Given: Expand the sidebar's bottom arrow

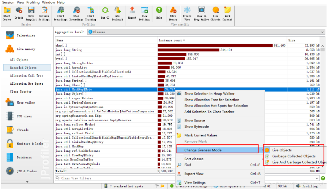Looking at the screenshot, I should (27, 182).
